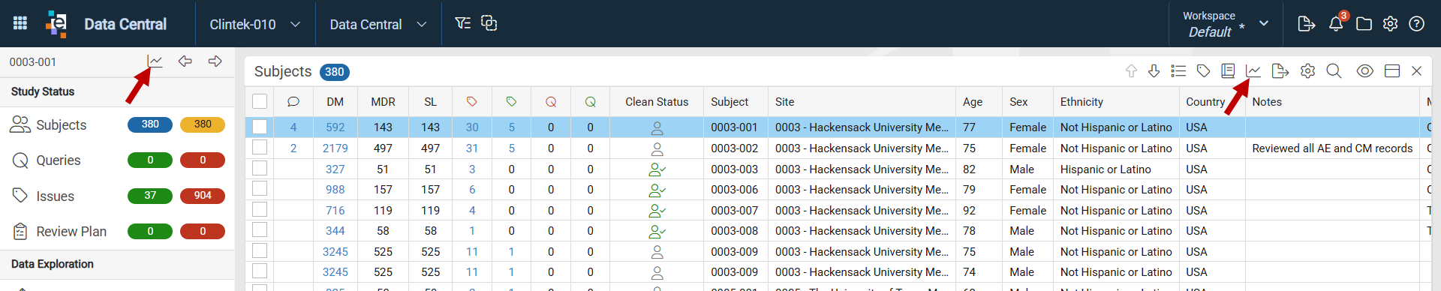Tick checkbox for subject 0003-008
This screenshot has width=1441, height=291.
260,230
